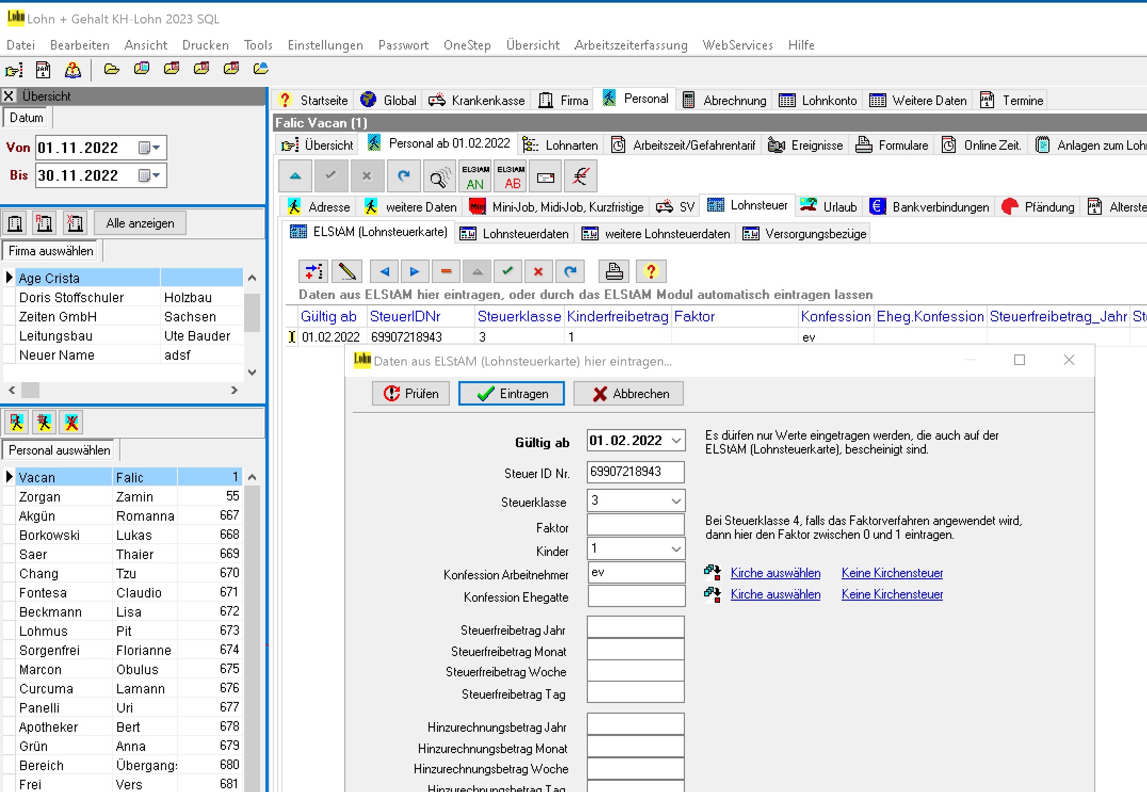
Task: Click the Faktor input field
Action: click(636, 525)
